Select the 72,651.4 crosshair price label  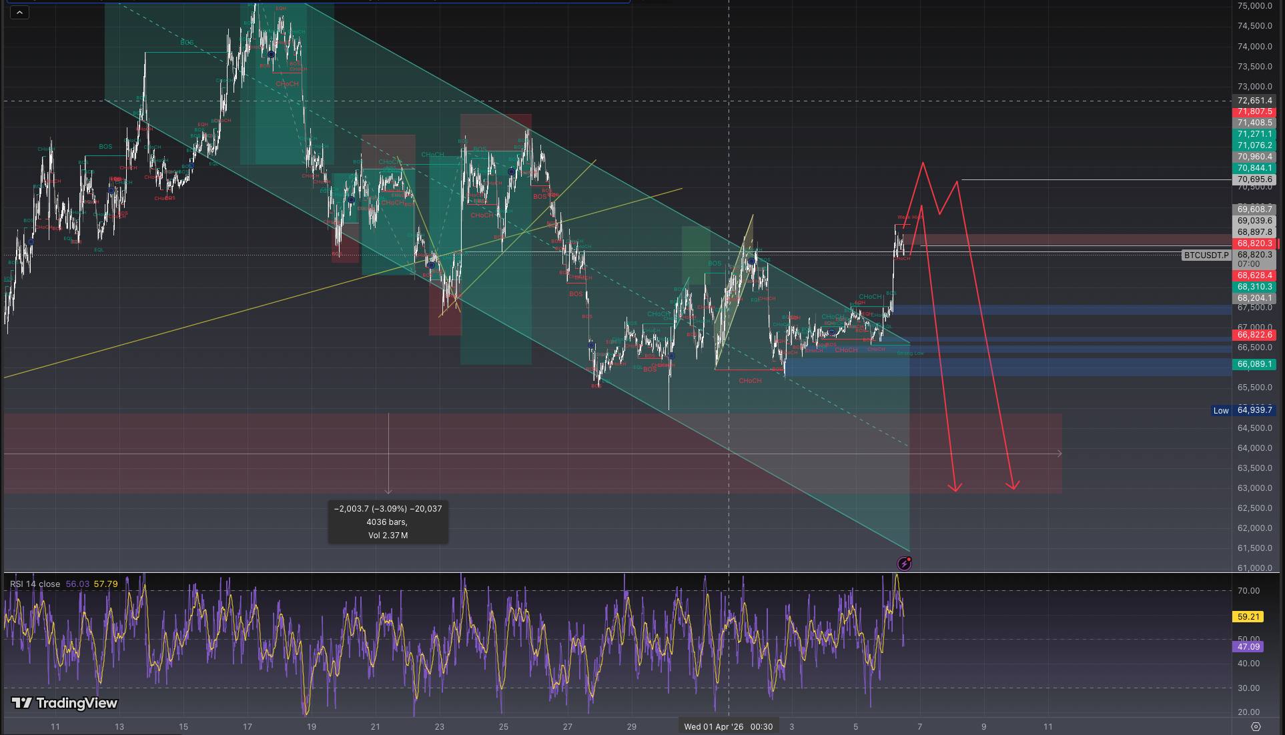[x=1254, y=101]
